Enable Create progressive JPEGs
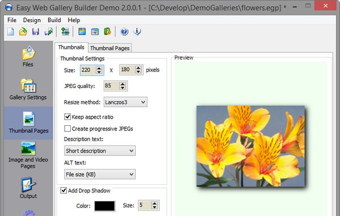The image size is (340, 216). 67,128
